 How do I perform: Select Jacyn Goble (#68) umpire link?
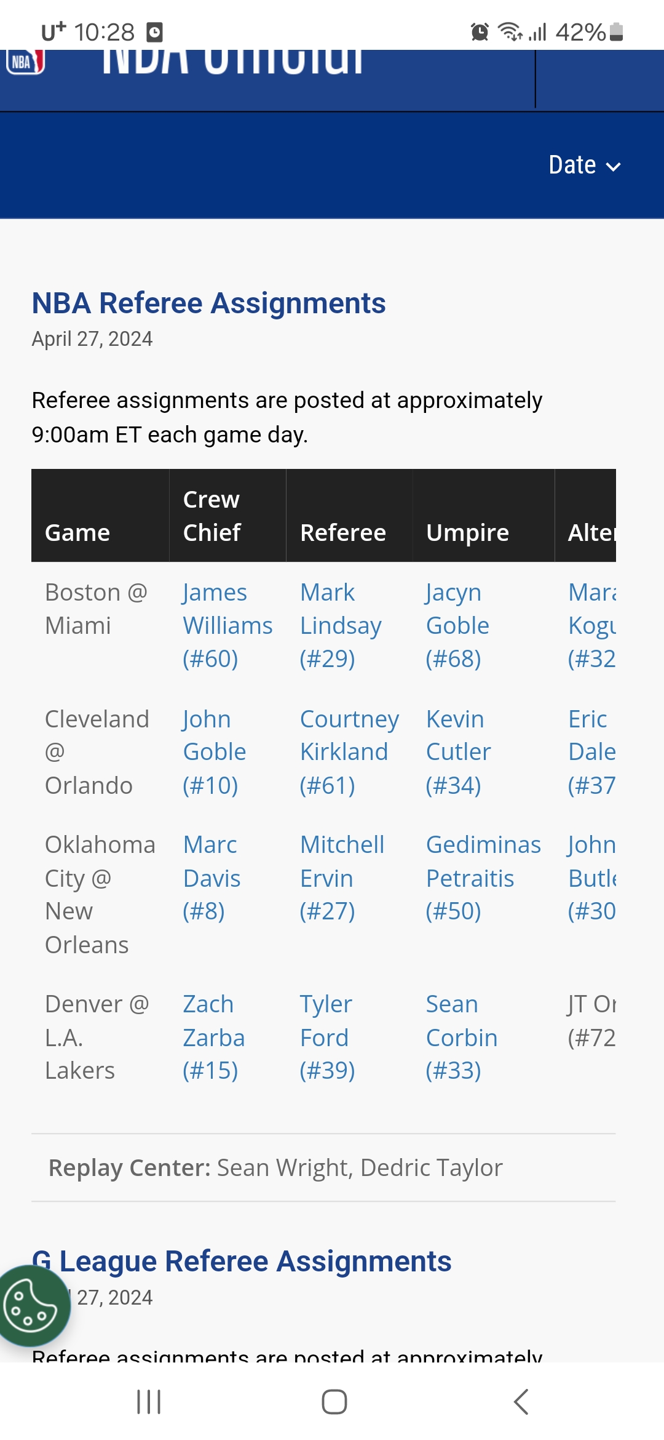457,625
